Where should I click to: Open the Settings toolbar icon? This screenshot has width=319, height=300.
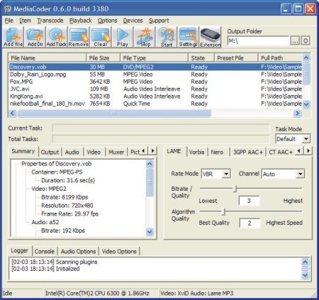tap(188, 37)
